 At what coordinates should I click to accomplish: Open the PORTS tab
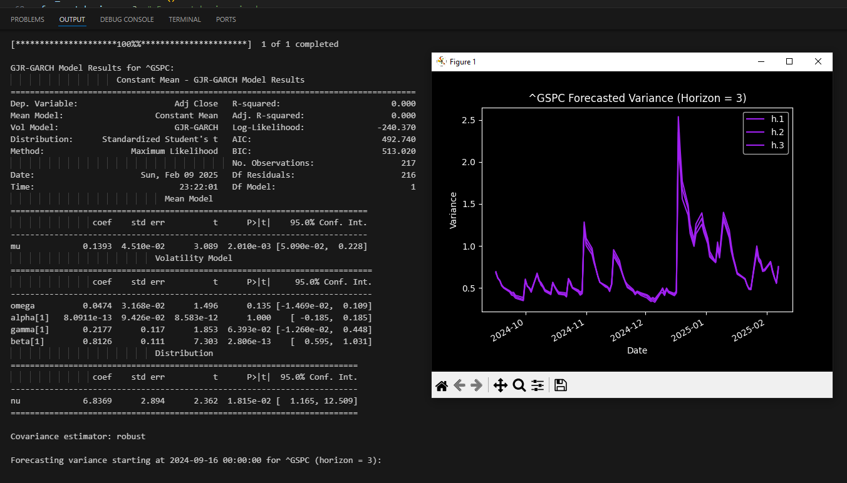pos(226,19)
